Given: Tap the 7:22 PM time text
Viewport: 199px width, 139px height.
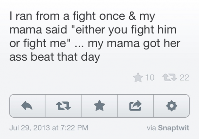Looking at the screenshot, I should coord(74,128).
